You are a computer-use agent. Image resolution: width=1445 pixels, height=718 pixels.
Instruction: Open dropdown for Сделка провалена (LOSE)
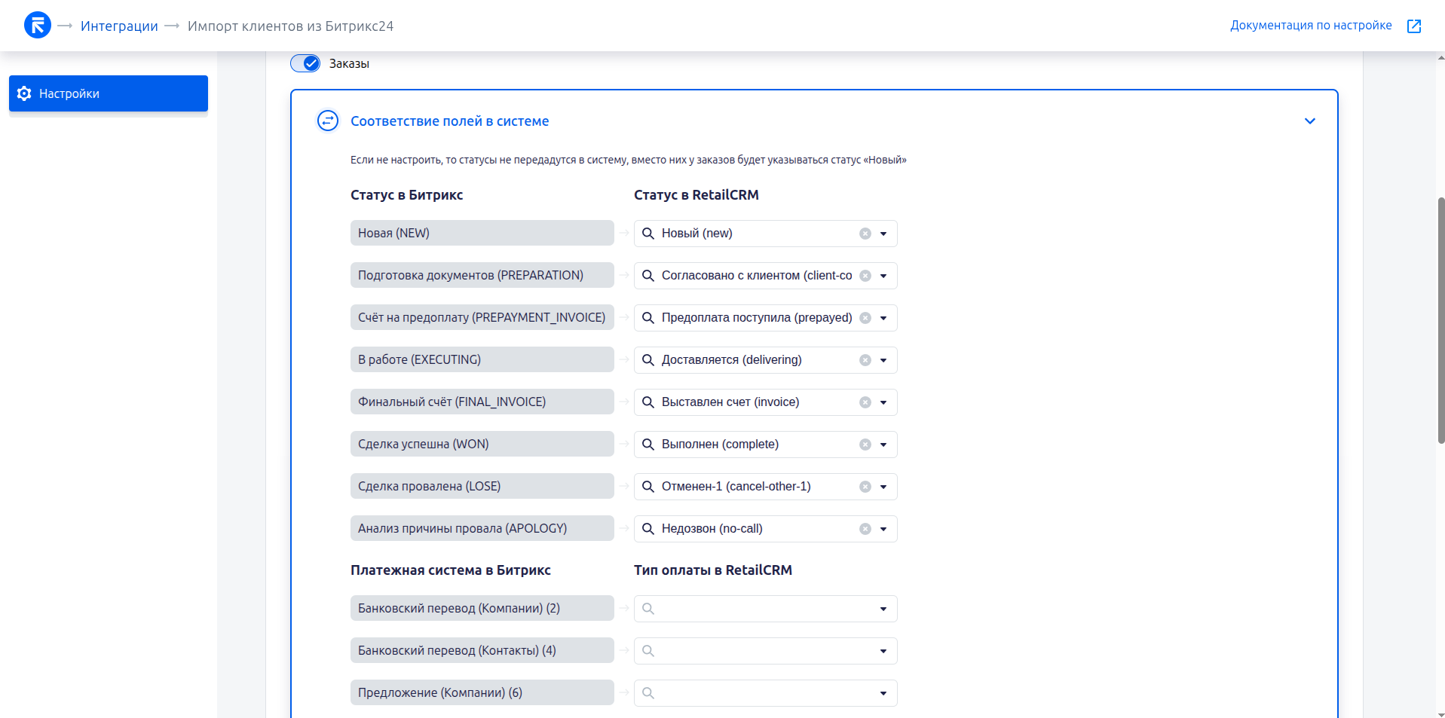tap(883, 487)
